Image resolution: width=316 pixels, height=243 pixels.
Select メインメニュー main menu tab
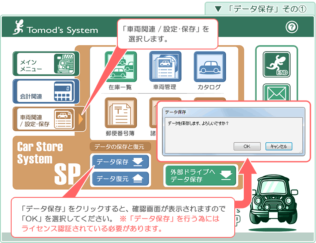[x=46, y=64]
